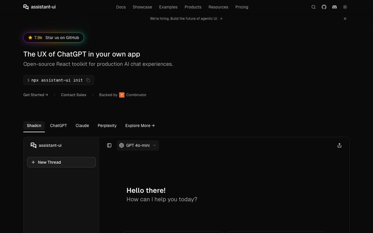Open the Showcase menu item
The width and height of the screenshot is (373, 233).
142,7
